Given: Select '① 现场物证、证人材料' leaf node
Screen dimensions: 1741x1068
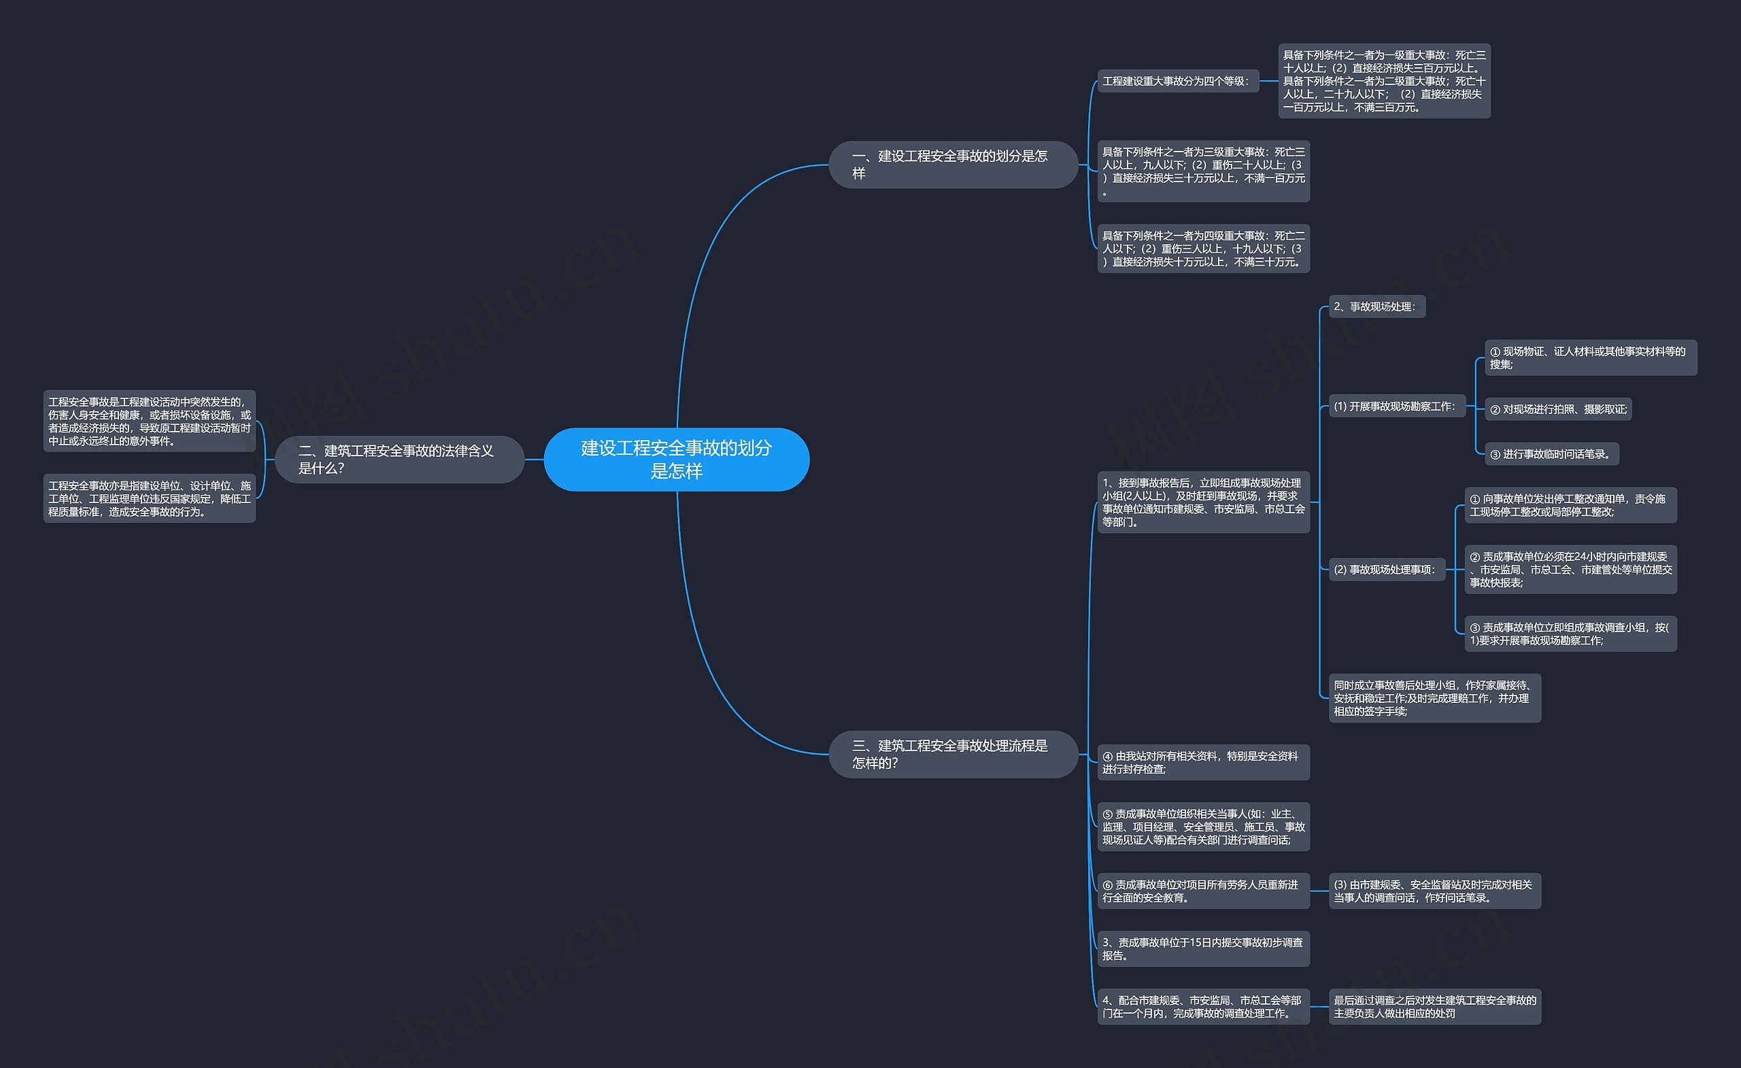Looking at the screenshot, I should 1603,360.
